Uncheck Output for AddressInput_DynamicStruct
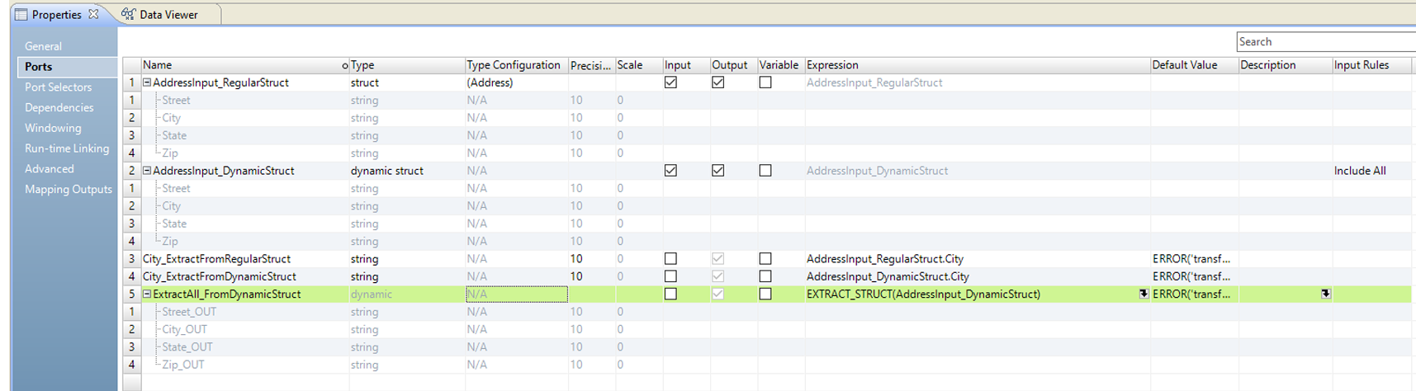This screenshot has height=391, width=1416. pyautogui.click(x=717, y=171)
